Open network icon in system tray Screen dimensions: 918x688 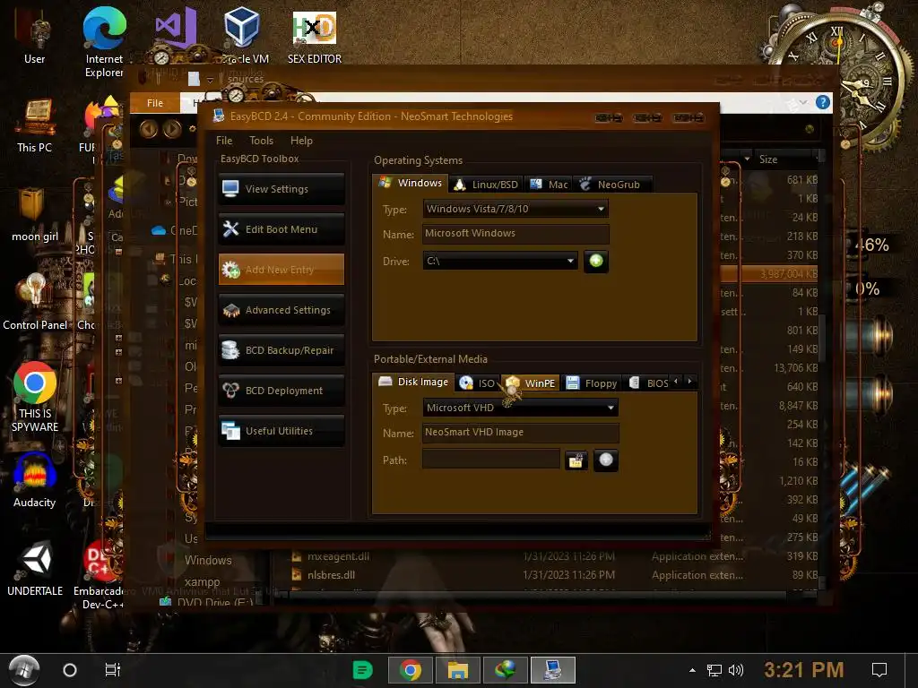click(x=714, y=670)
